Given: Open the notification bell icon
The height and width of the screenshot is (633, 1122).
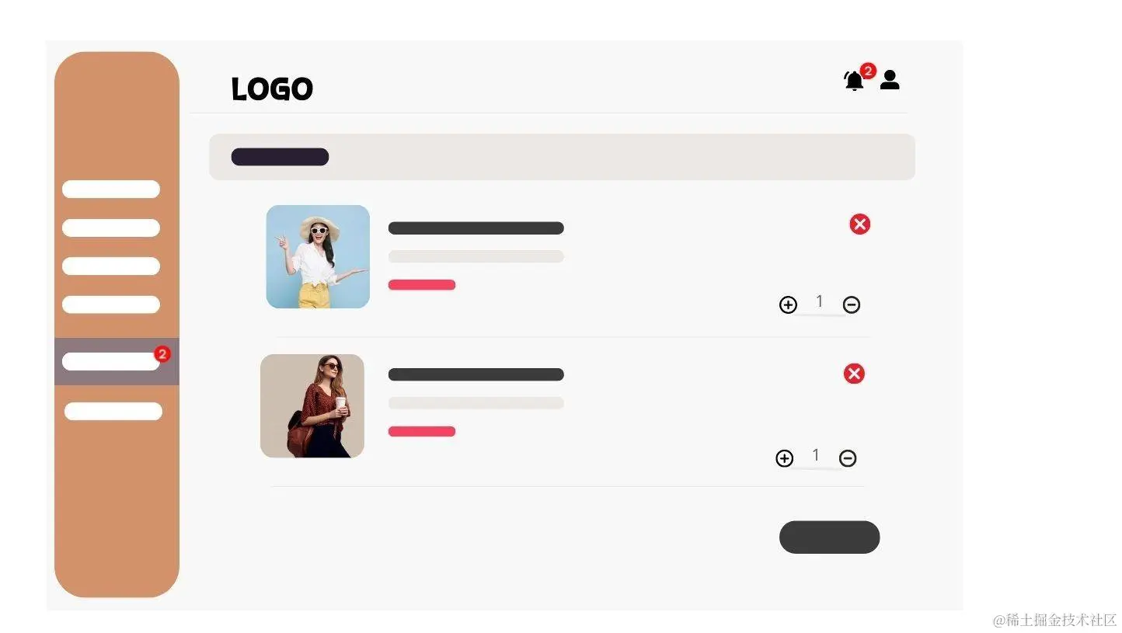Looking at the screenshot, I should (x=854, y=81).
